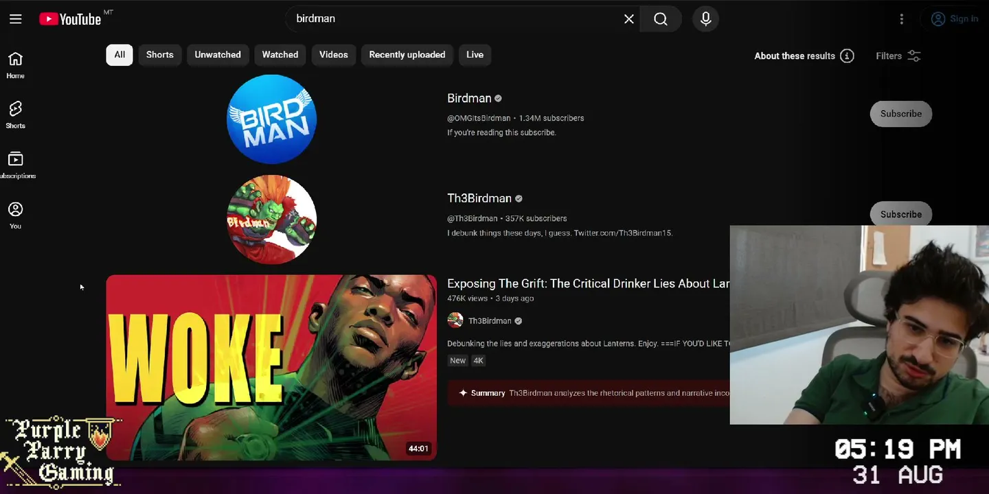Viewport: 989px width, 494px height.
Task: Expand the Filters options
Action: [x=898, y=56]
